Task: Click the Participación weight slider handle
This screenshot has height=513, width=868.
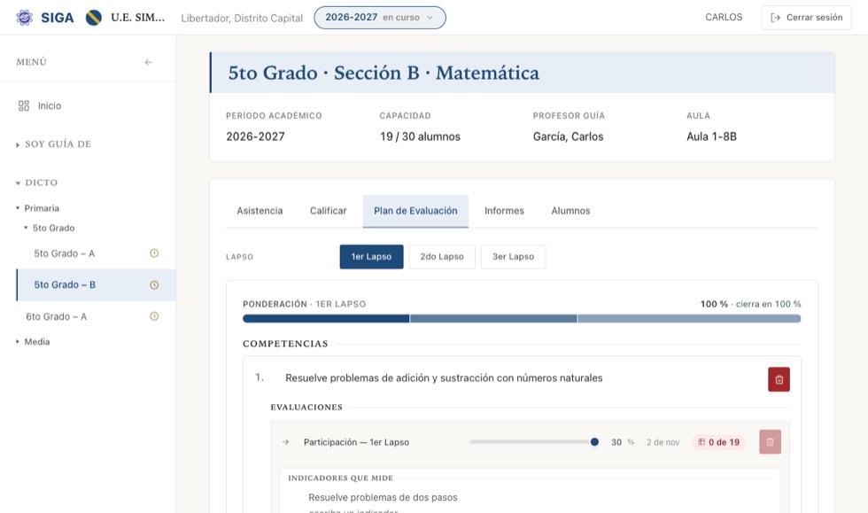Action: (x=594, y=442)
